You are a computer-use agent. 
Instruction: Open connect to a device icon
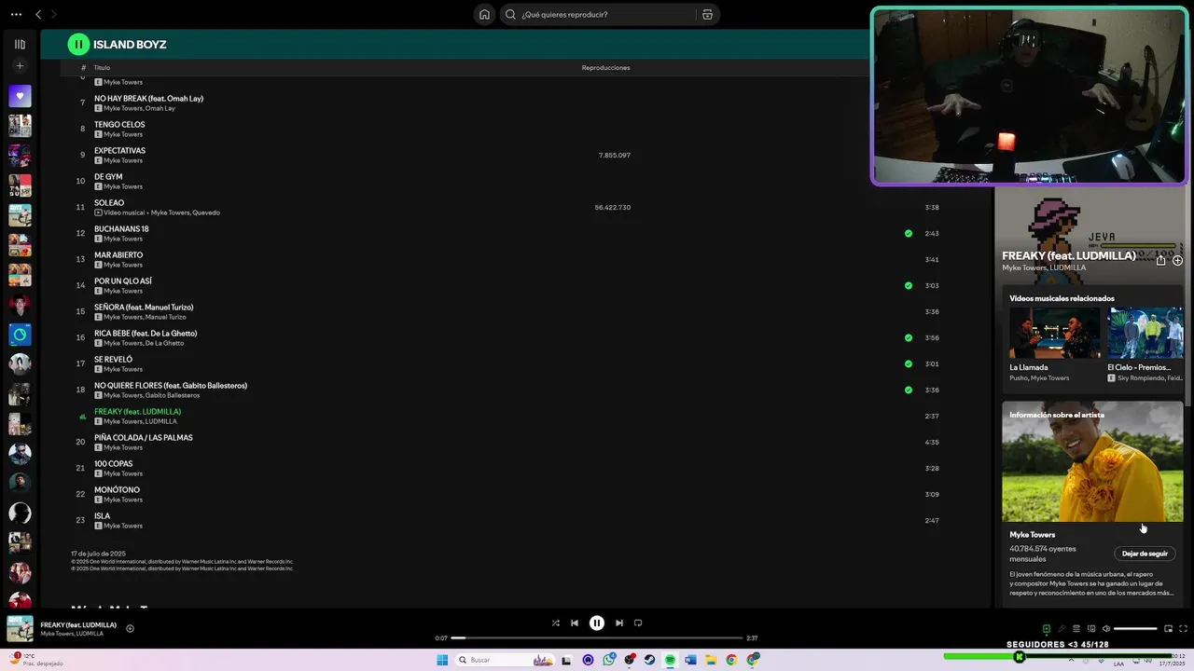click(1091, 629)
